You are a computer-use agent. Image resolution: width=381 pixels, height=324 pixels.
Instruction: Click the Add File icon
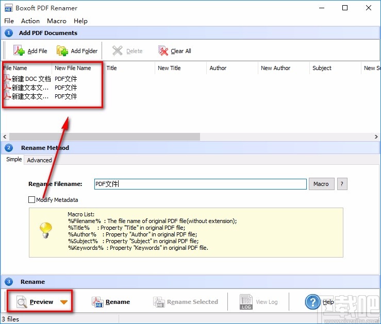pos(19,50)
